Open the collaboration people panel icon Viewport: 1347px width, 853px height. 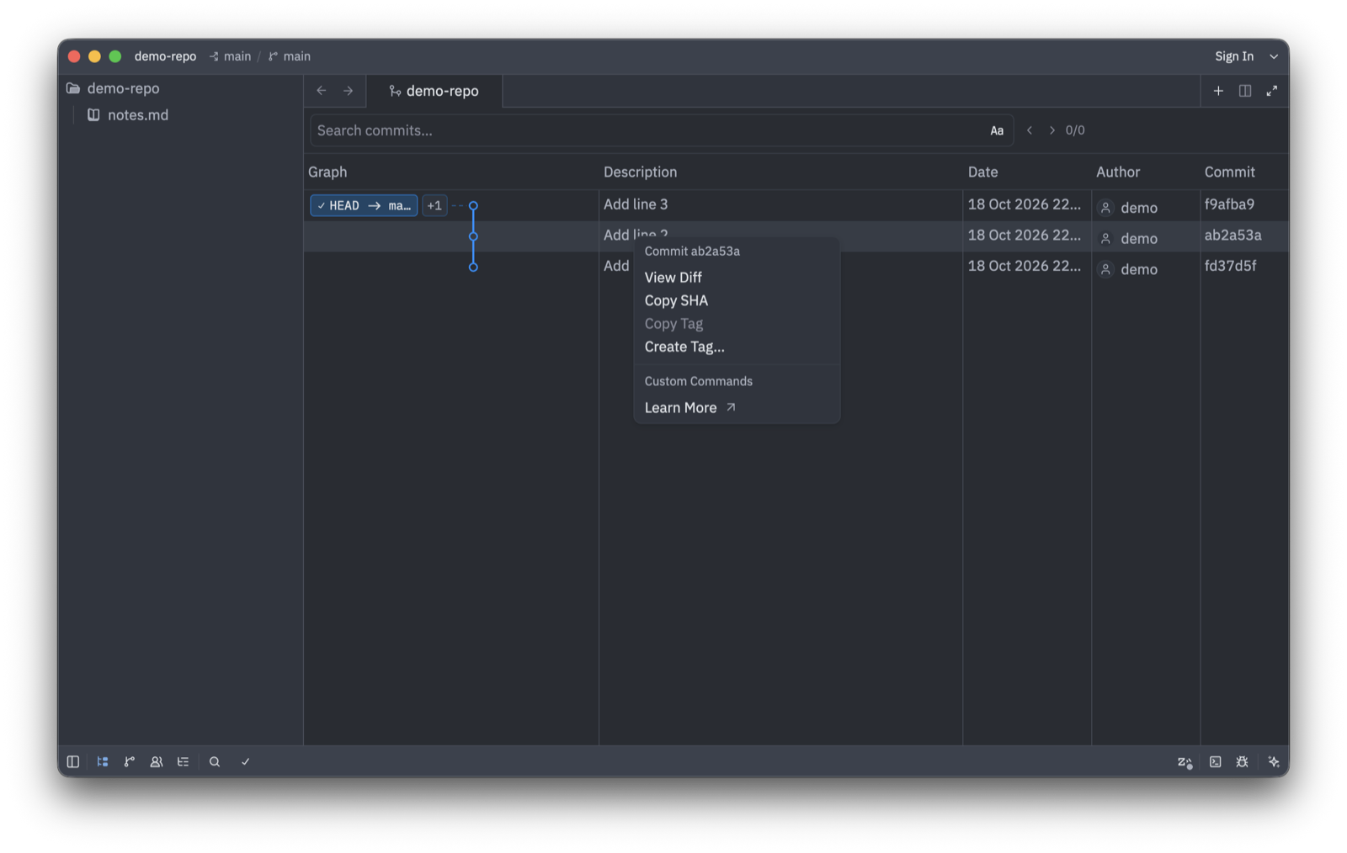tap(157, 761)
